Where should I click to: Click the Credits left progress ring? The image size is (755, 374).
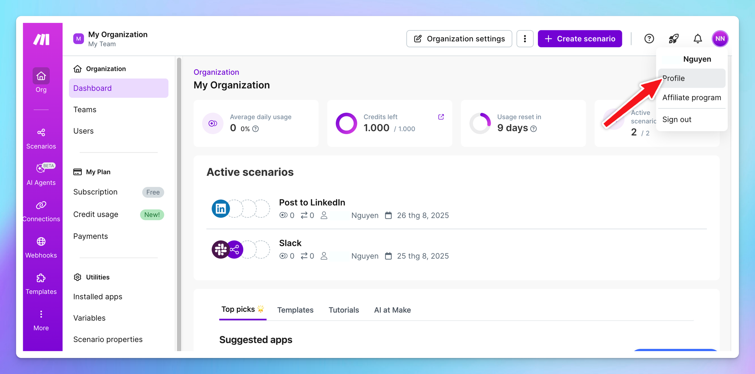coord(347,123)
